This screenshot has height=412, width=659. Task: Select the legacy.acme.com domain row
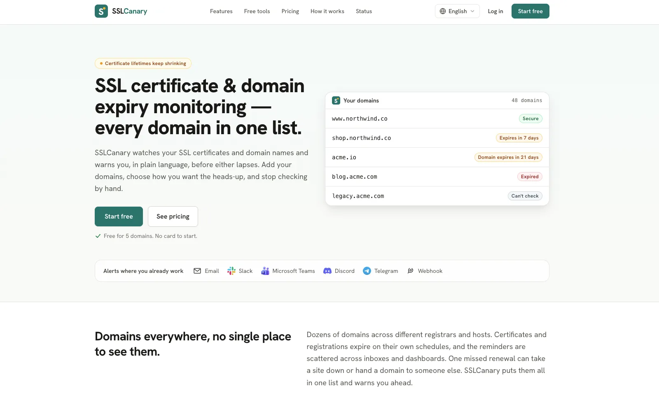(x=437, y=196)
